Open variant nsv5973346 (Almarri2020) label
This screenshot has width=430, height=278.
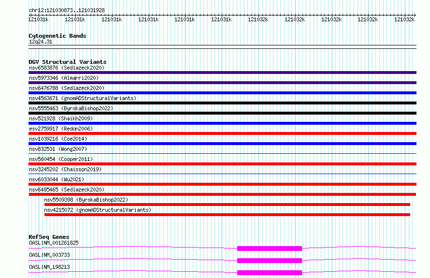(x=64, y=78)
